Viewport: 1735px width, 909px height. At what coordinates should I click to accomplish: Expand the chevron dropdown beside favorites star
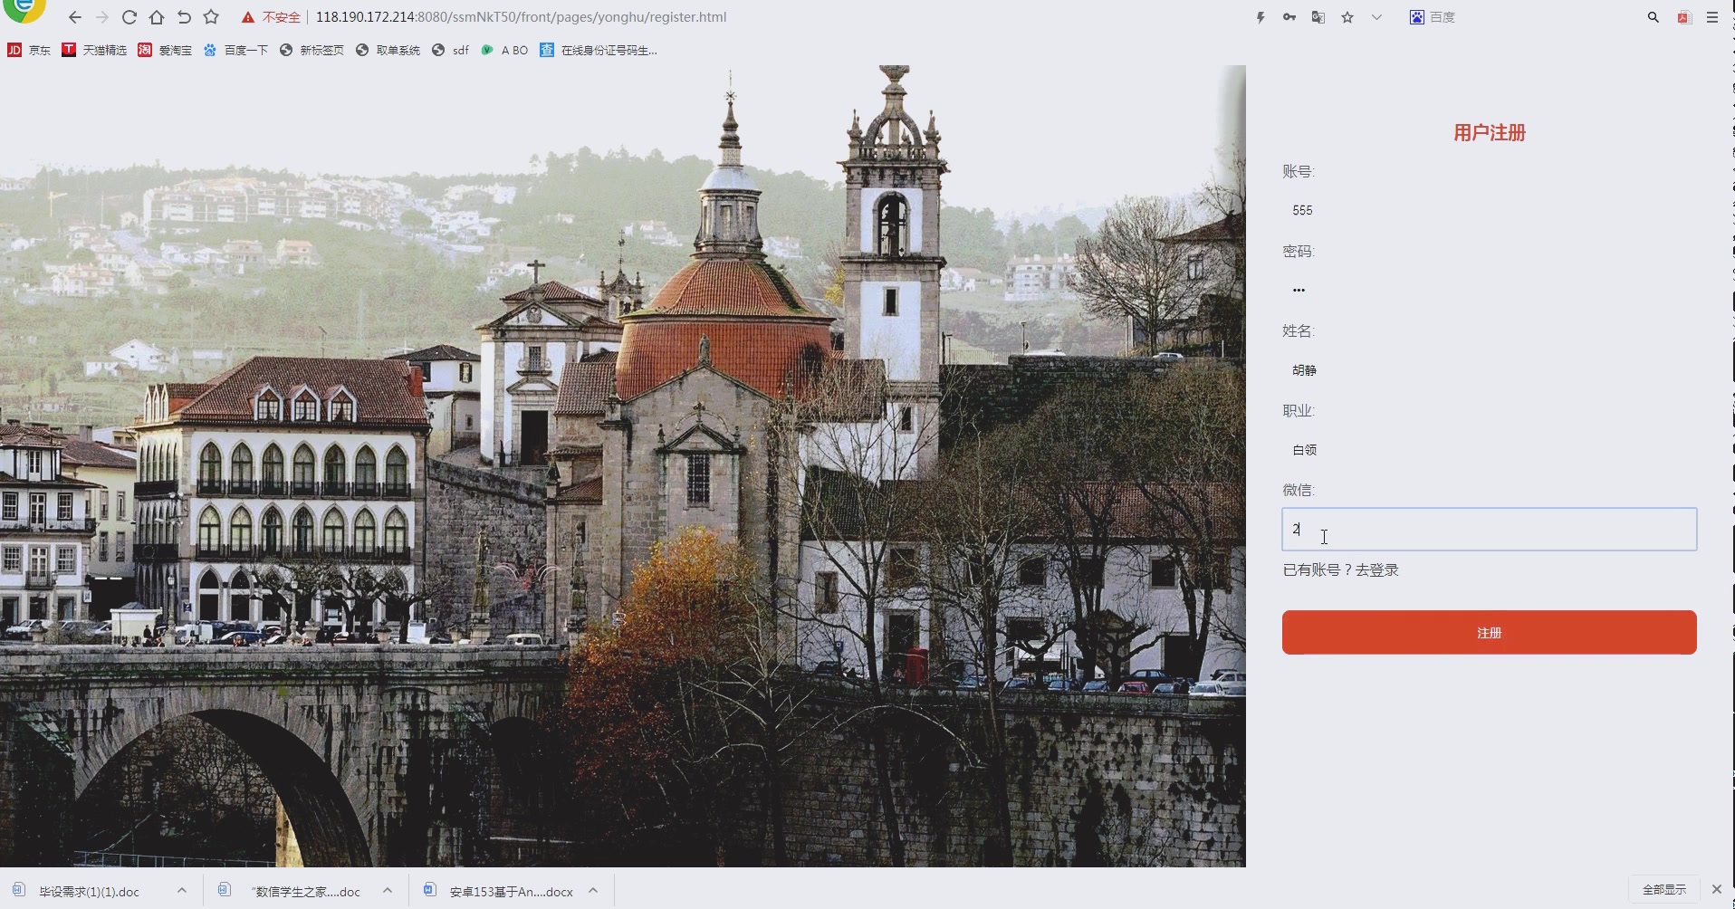click(x=1376, y=17)
